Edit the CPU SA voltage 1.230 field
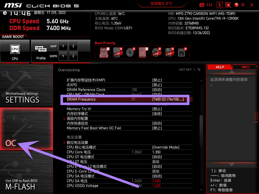259x194 pixels. [x=156, y=181]
